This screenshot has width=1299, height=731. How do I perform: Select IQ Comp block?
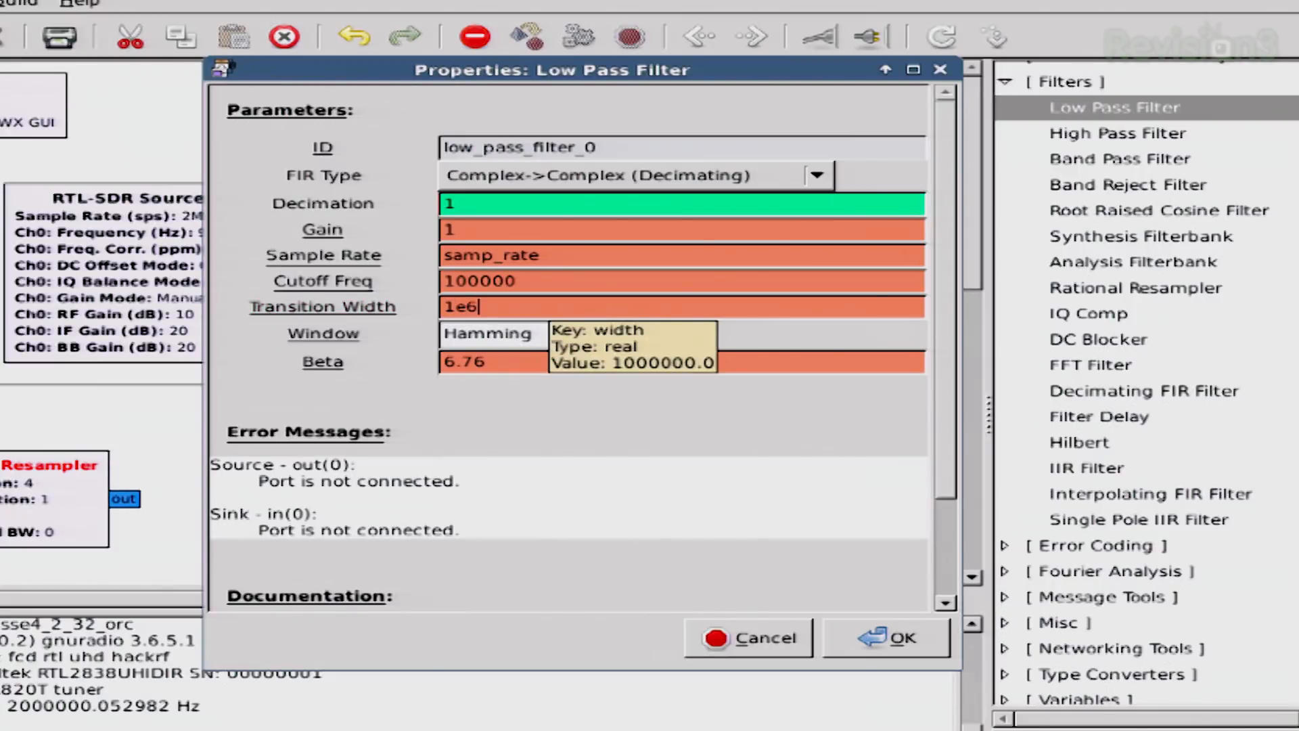(1089, 313)
